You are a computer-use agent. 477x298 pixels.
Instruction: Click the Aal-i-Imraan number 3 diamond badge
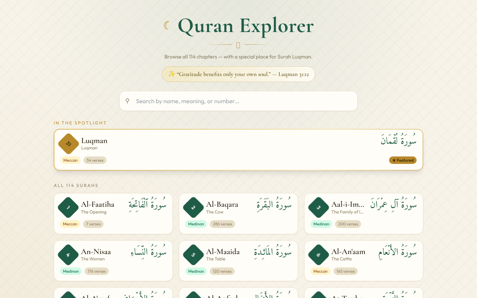point(319,207)
